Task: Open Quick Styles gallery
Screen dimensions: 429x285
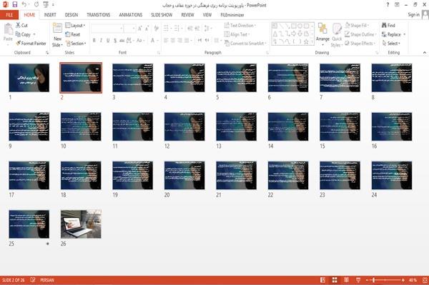Action: pos(337,35)
